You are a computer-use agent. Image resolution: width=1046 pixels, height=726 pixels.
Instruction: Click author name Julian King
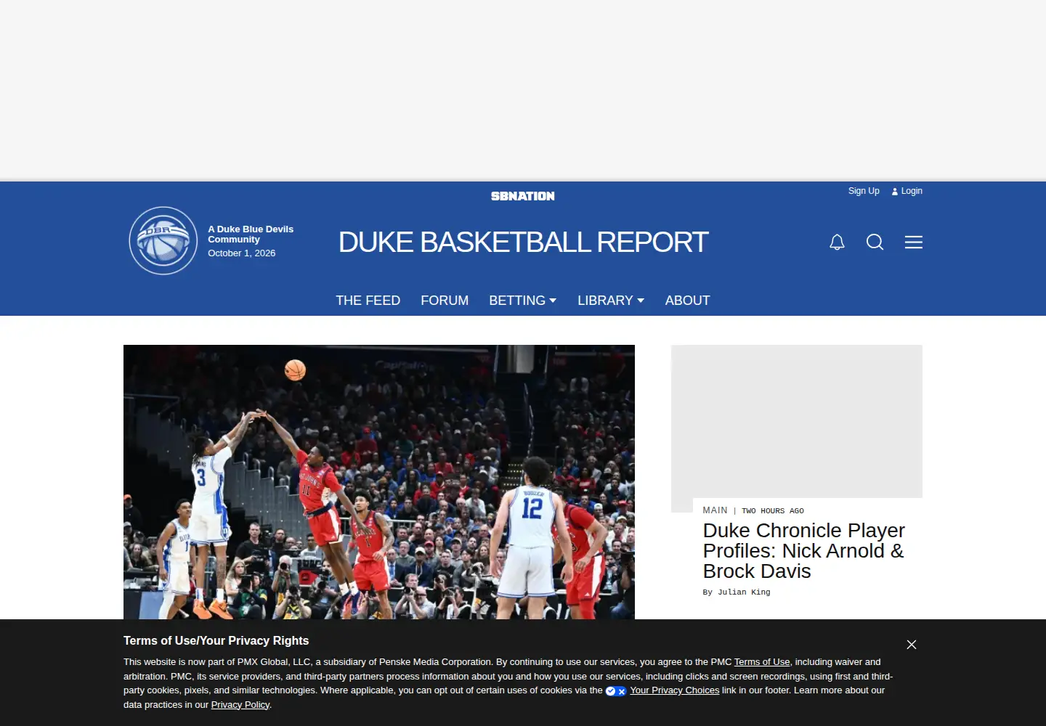pyautogui.click(x=744, y=592)
